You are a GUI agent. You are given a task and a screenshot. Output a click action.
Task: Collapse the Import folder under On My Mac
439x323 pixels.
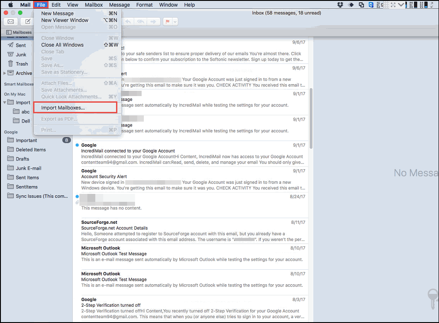5,103
